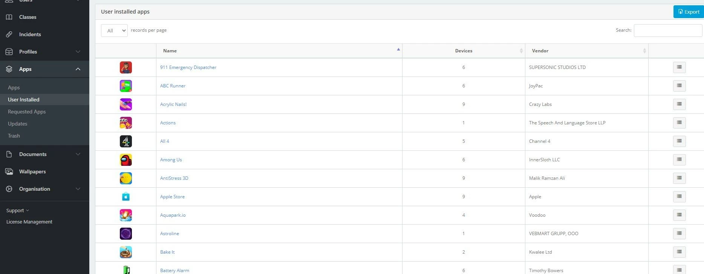The width and height of the screenshot is (704, 274).
Task: Open device list button for 911 Emergency Dispatcher
Action: 679,67
